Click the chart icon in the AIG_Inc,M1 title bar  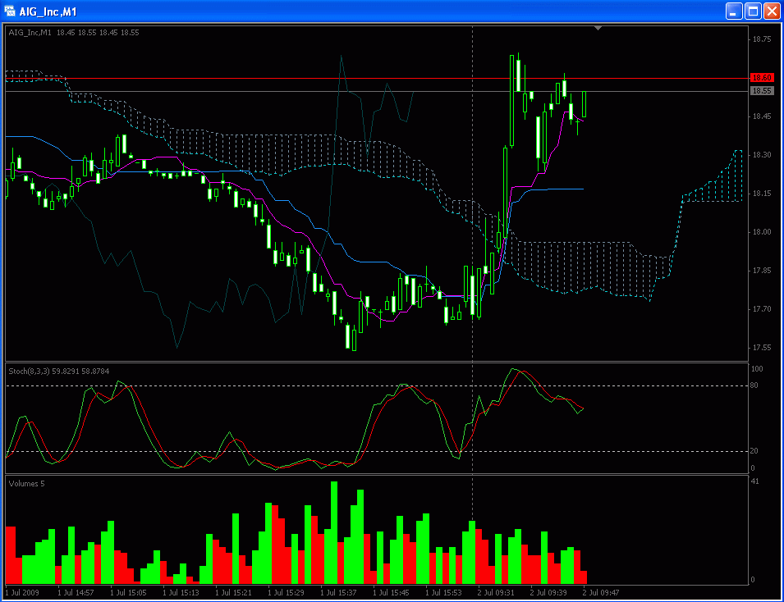[10, 11]
